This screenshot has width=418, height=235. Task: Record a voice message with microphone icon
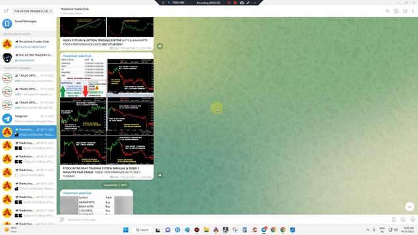(x=413, y=219)
